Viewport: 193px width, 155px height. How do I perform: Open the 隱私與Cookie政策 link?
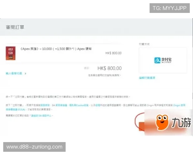tap(79, 105)
